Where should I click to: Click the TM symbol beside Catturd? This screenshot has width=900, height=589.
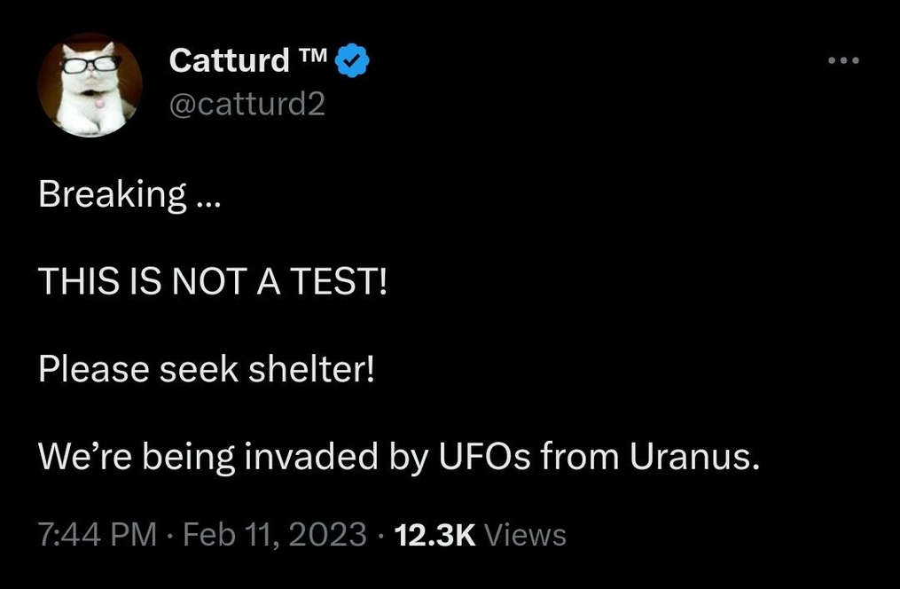point(313,55)
